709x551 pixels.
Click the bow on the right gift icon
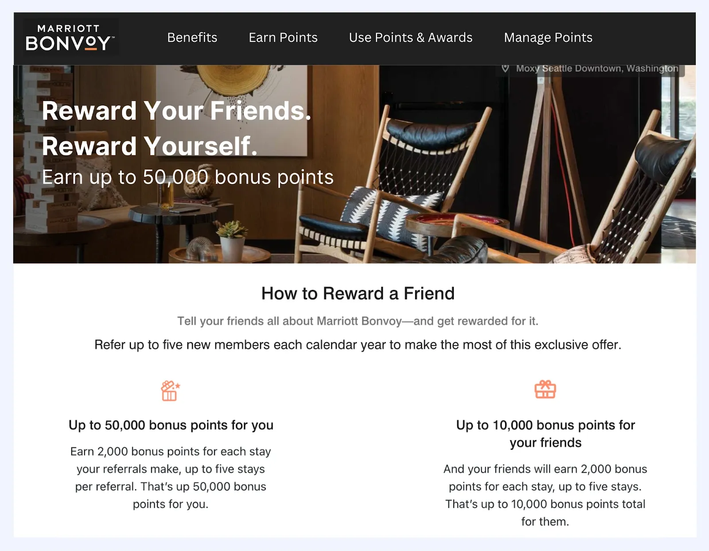(546, 383)
